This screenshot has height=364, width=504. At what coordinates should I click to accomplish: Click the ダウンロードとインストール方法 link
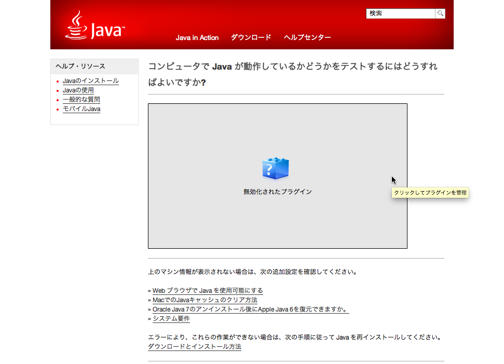coord(194,347)
